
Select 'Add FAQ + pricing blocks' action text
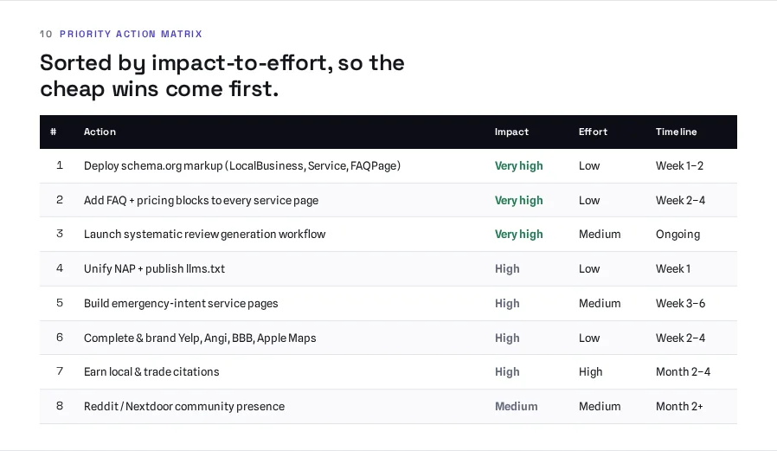coord(201,200)
